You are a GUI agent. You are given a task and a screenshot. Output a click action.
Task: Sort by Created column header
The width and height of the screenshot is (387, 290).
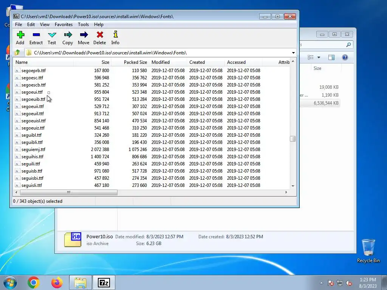point(206,62)
